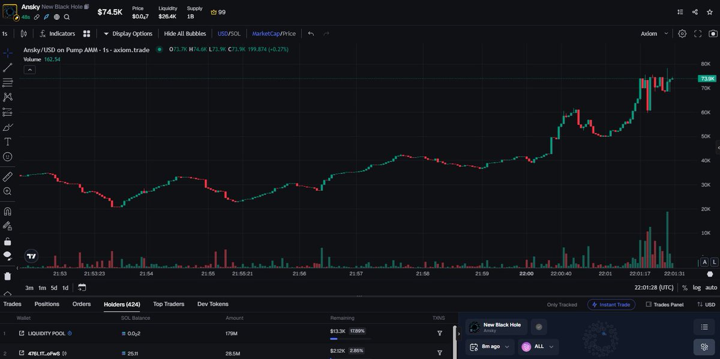The width and height of the screenshot is (720, 359).
Task: Open the token's link icon
Action: [37, 17]
